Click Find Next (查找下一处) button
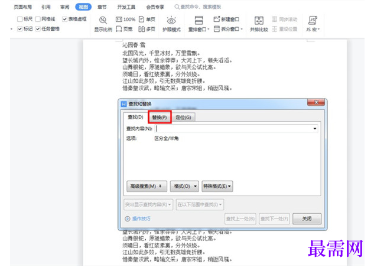The width and height of the screenshot is (374, 267). [x=274, y=219]
